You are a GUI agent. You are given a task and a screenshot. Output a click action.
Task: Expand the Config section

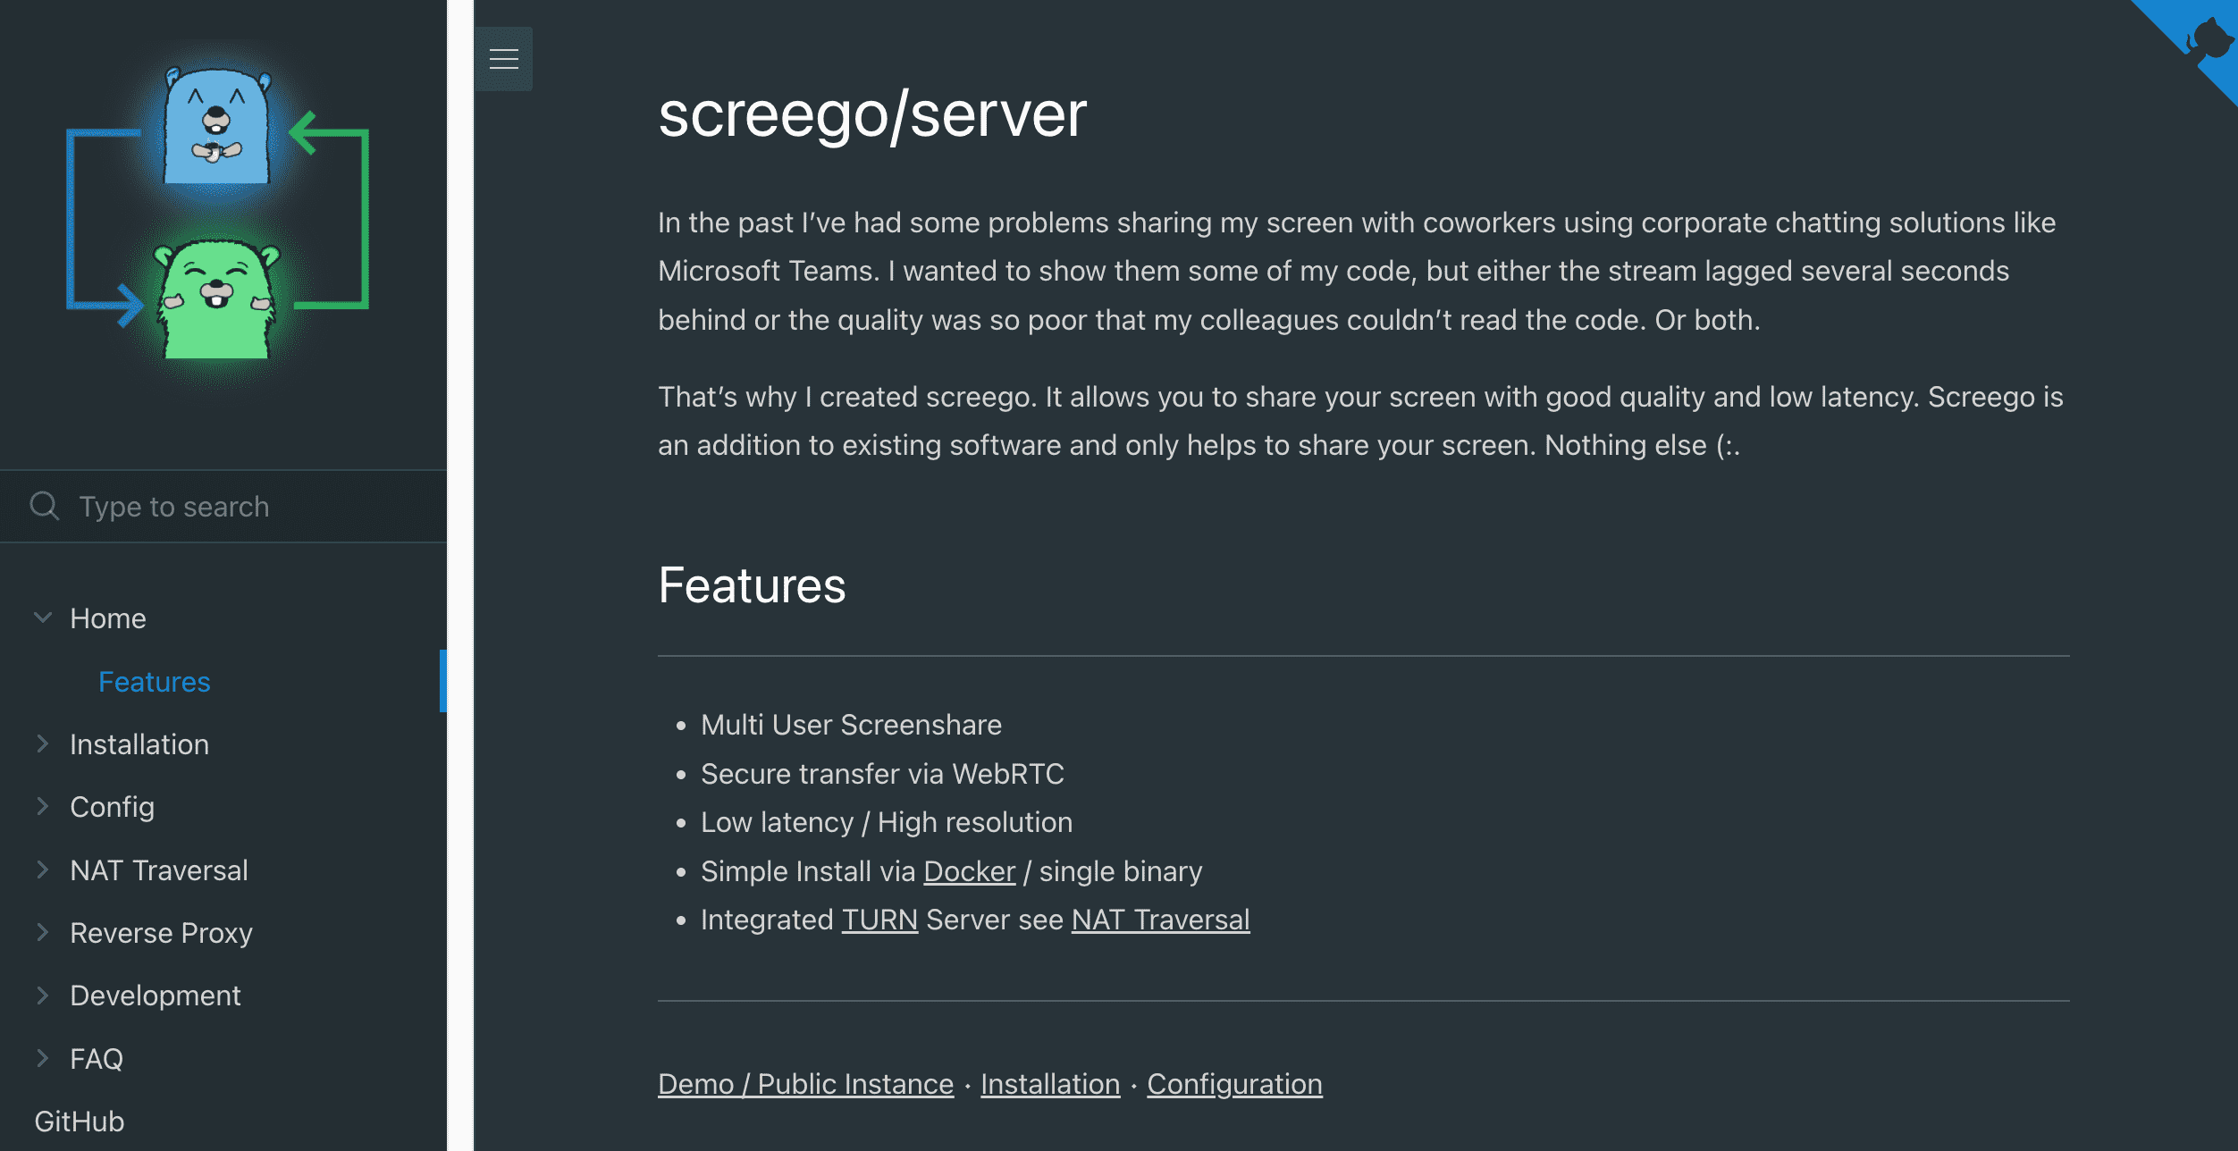pos(41,804)
